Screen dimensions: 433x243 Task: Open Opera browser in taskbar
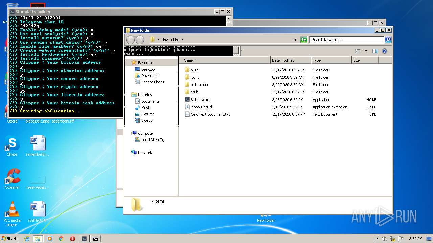click(72, 239)
